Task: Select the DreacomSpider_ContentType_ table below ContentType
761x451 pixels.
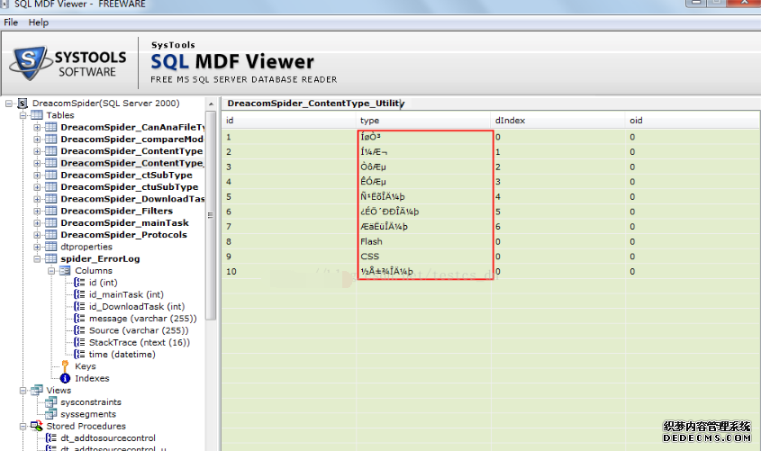Action: pyautogui.click(x=132, y=163)
